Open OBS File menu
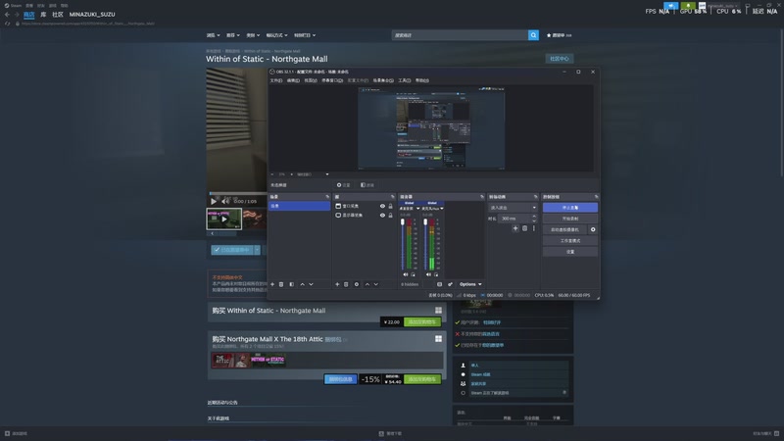Screen dimensions: 784x441 pyautogui.click(x=276, y=80)
